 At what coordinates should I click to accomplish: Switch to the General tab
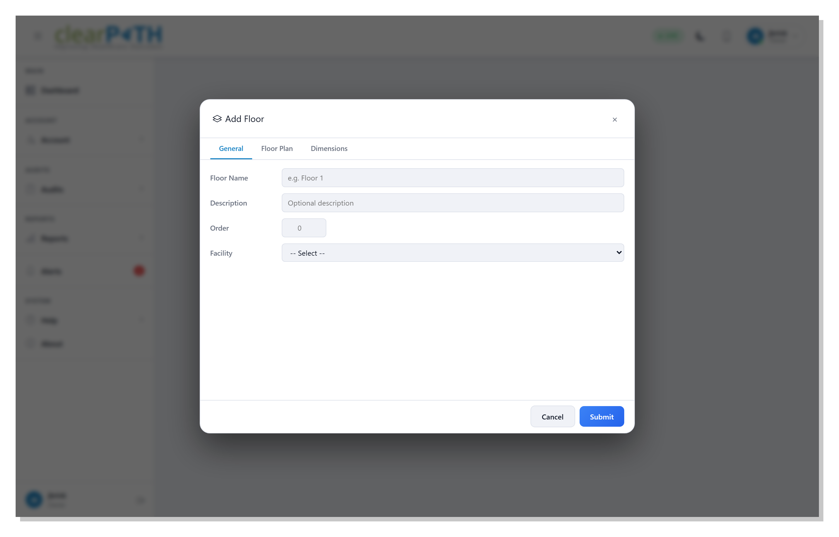pos(231,148)
